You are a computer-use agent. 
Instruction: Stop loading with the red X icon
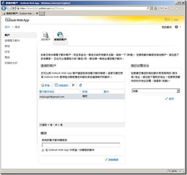pyautogui.click(x=166, y=8)
